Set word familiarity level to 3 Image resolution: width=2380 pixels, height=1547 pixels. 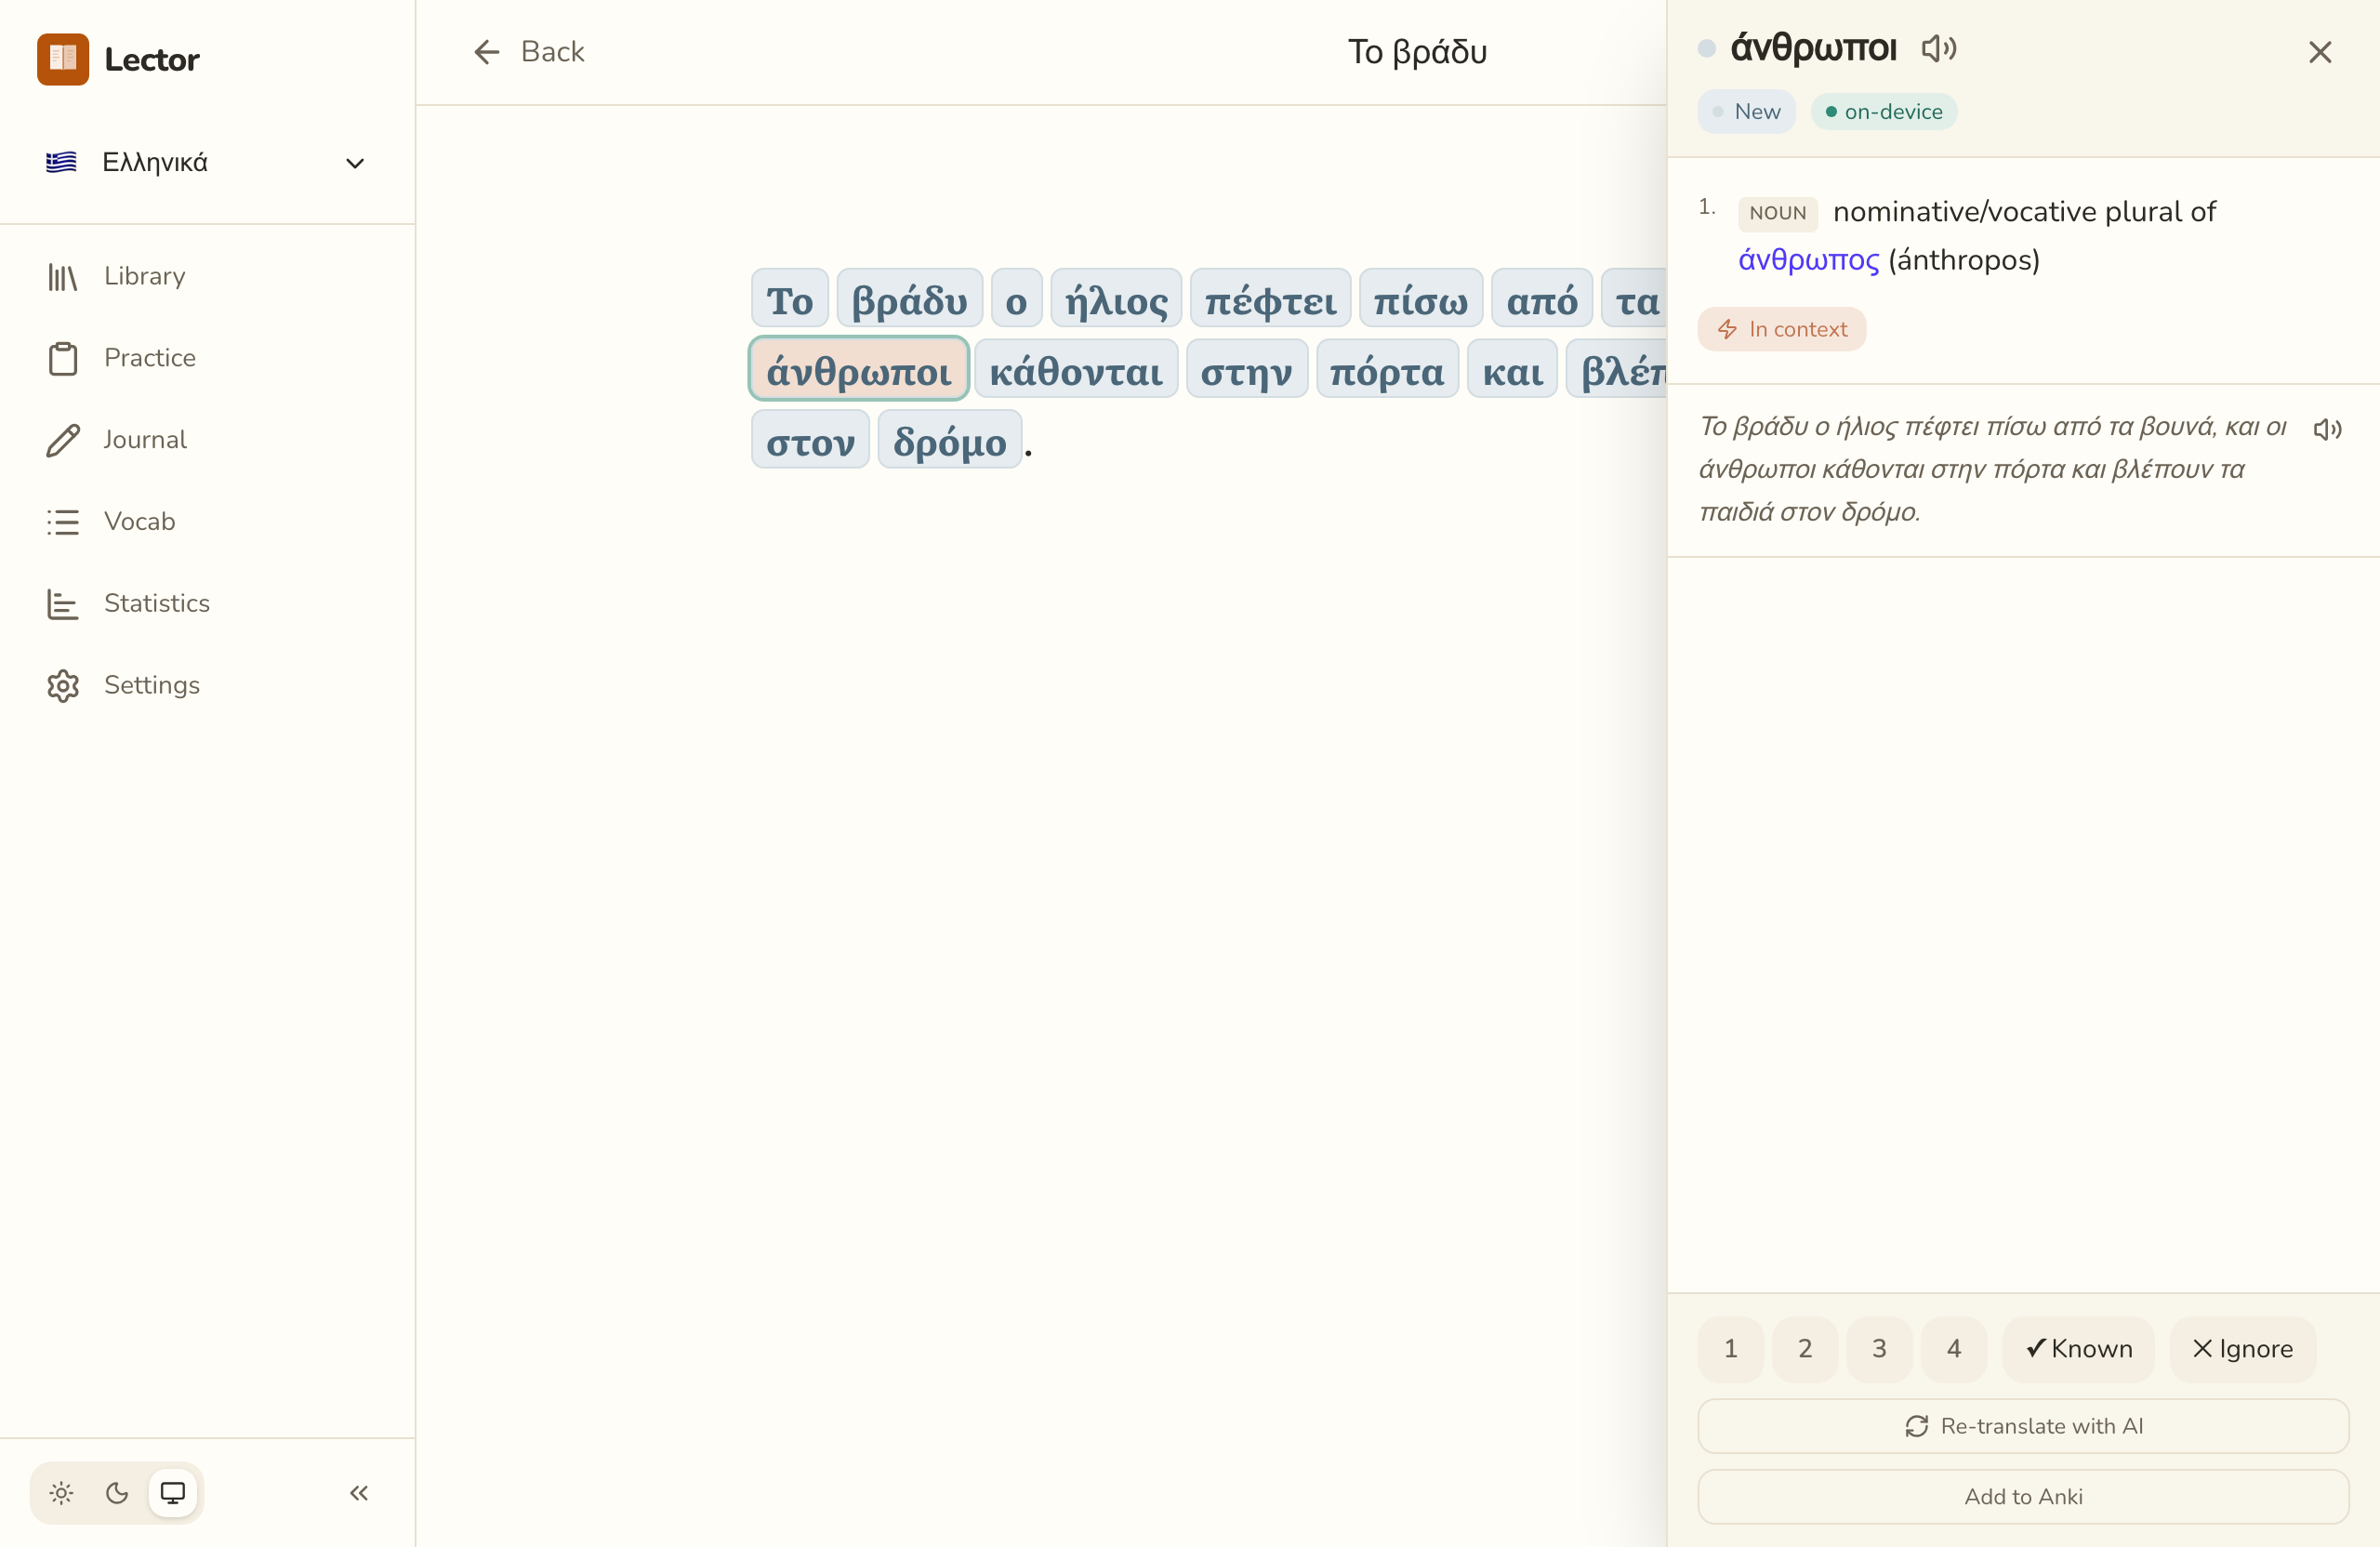click(1880, 1349)
